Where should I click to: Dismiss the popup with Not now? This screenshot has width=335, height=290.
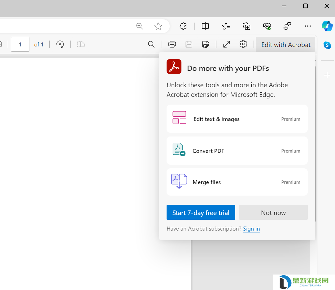(x=273, y=213)
